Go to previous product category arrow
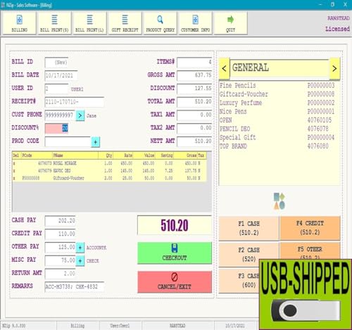 [224, 68]
